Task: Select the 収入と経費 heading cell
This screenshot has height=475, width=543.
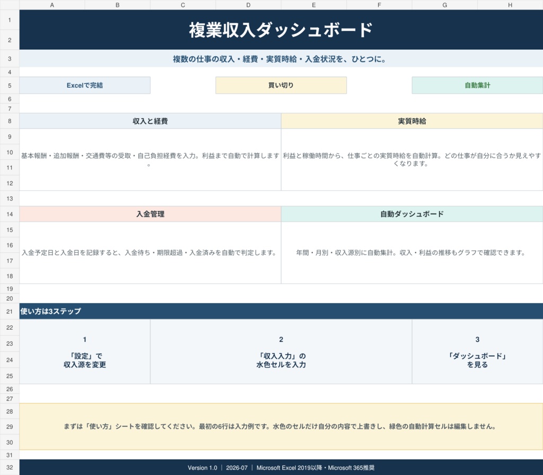Action: [150, 121]
